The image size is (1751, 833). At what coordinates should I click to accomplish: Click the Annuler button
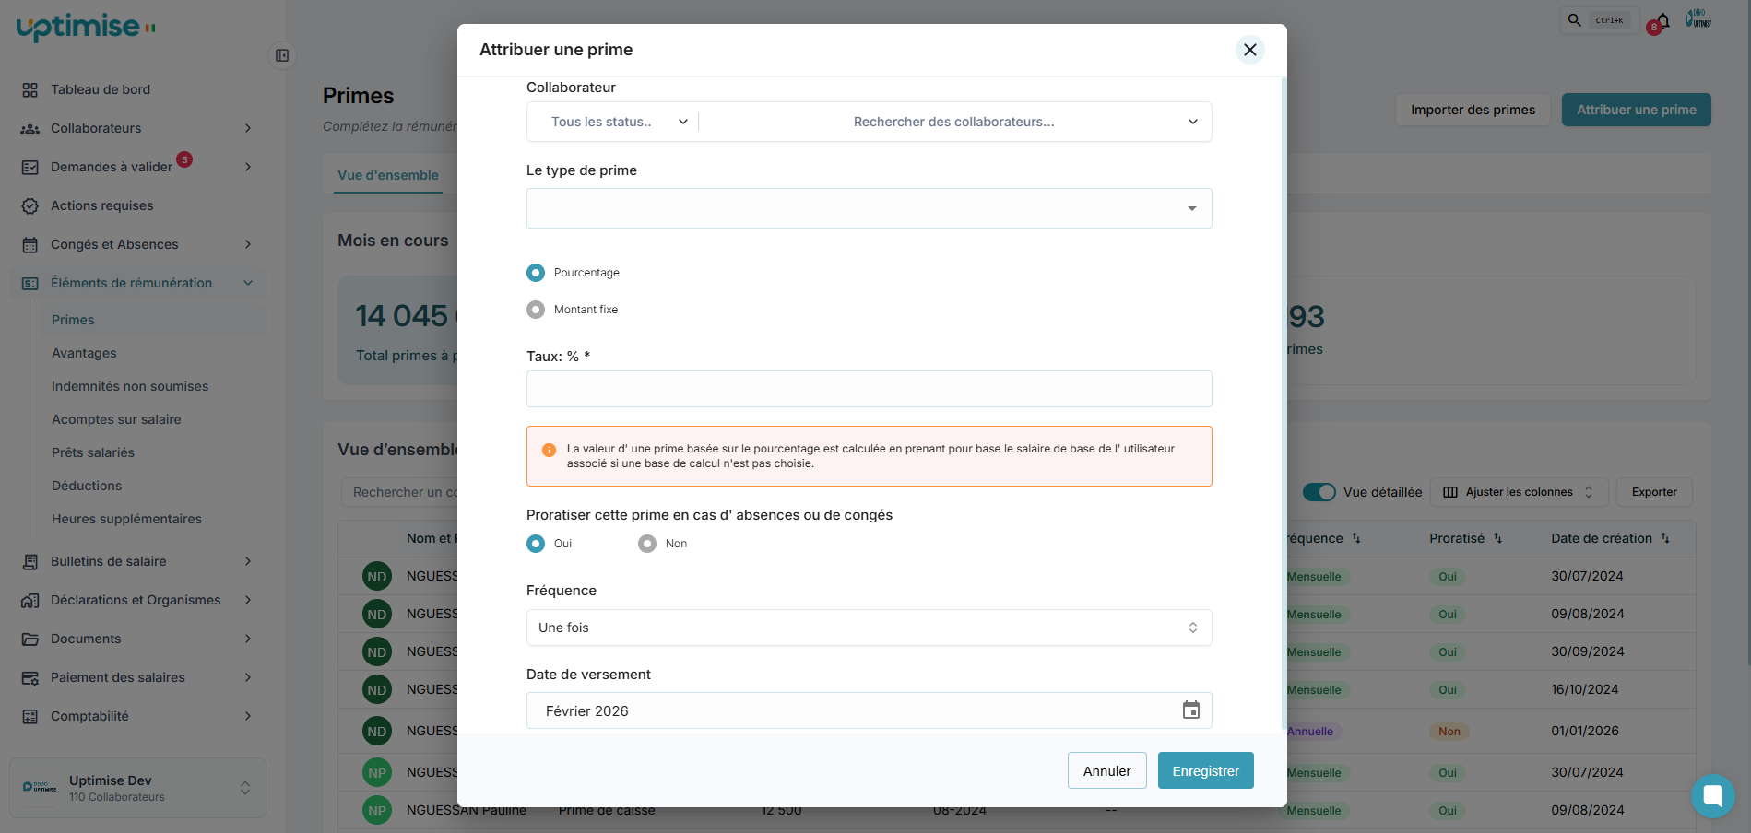coord(1106,771)
